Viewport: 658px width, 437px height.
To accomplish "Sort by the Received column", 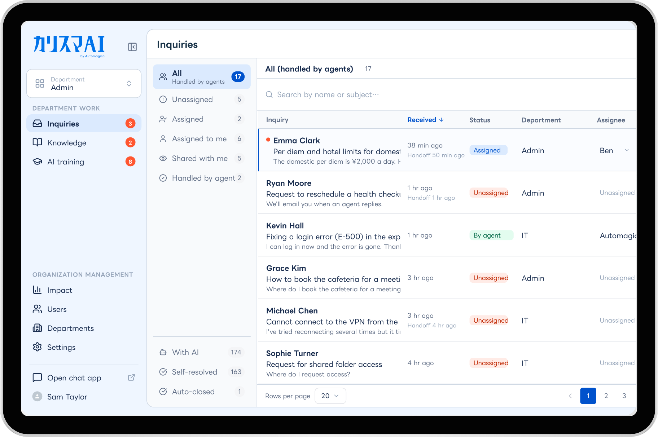I will (425, 120).
